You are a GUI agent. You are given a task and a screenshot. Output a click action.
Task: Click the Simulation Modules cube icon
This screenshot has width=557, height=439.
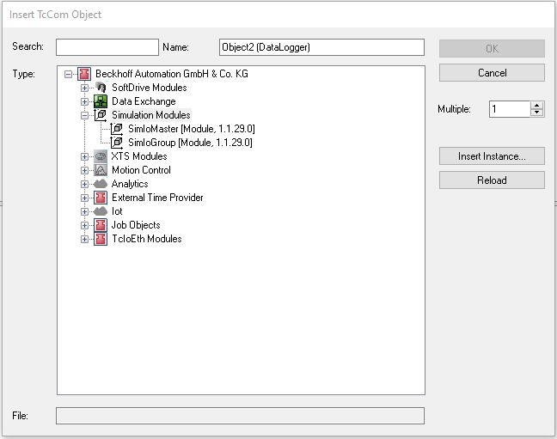pos(101,115)
